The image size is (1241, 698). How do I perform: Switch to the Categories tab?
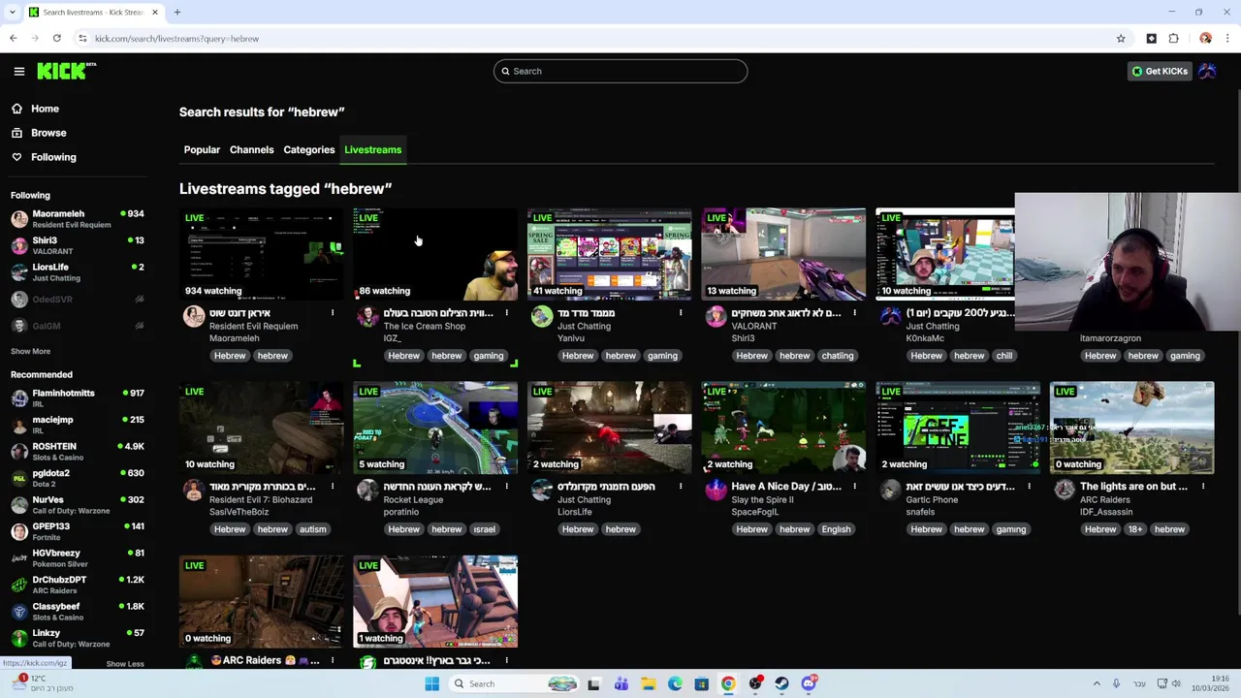point(308,150)
